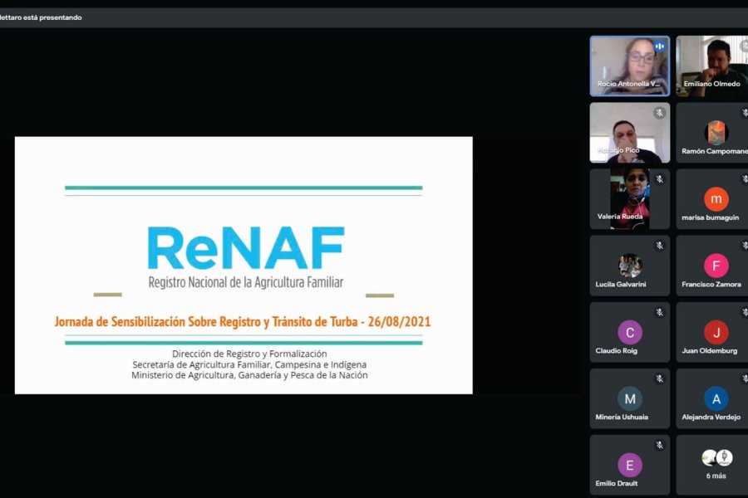Select Horacio Pico video tile
748x498 pixels.
(630, 133)
